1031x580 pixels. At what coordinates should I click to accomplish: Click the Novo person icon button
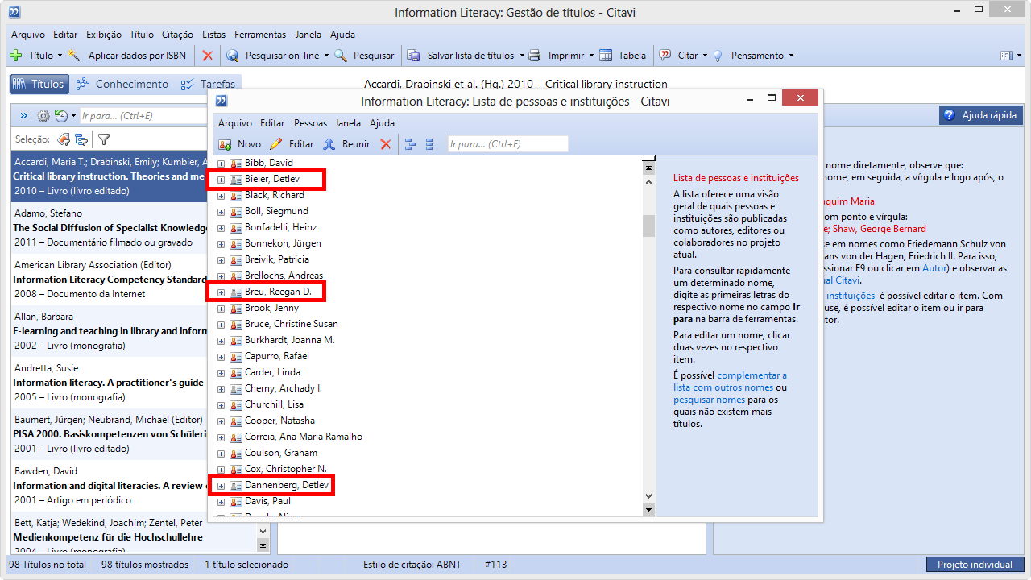pos(226,144)
